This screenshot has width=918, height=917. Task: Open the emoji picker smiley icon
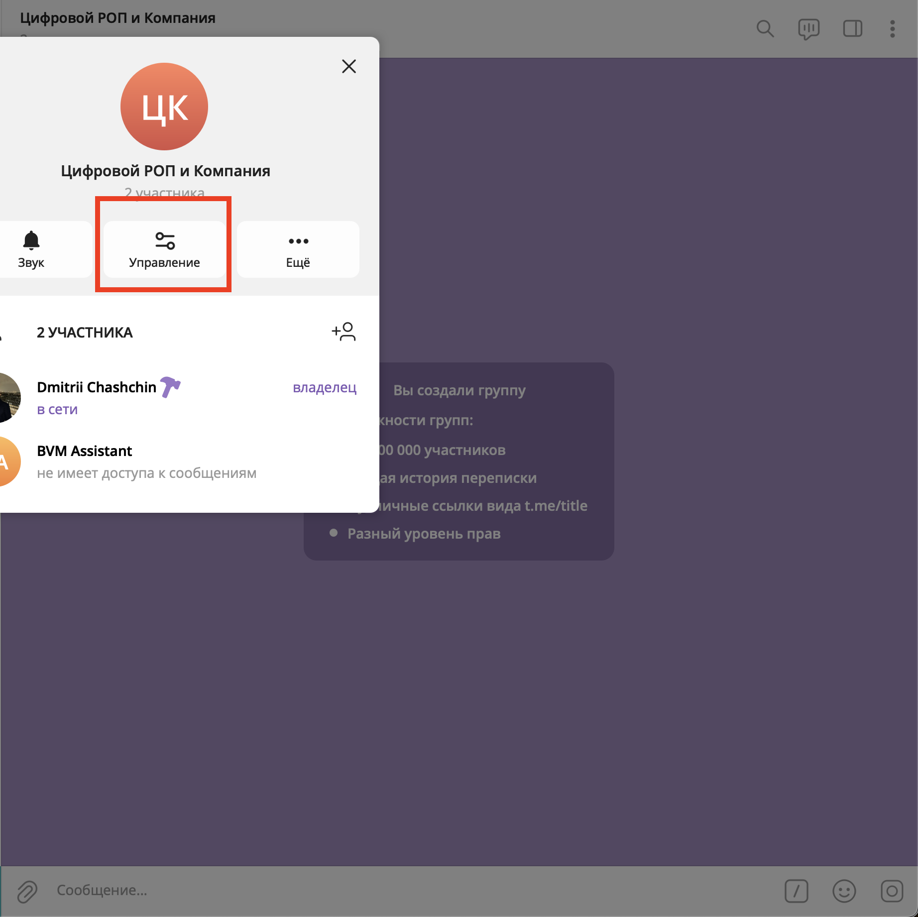844,891
